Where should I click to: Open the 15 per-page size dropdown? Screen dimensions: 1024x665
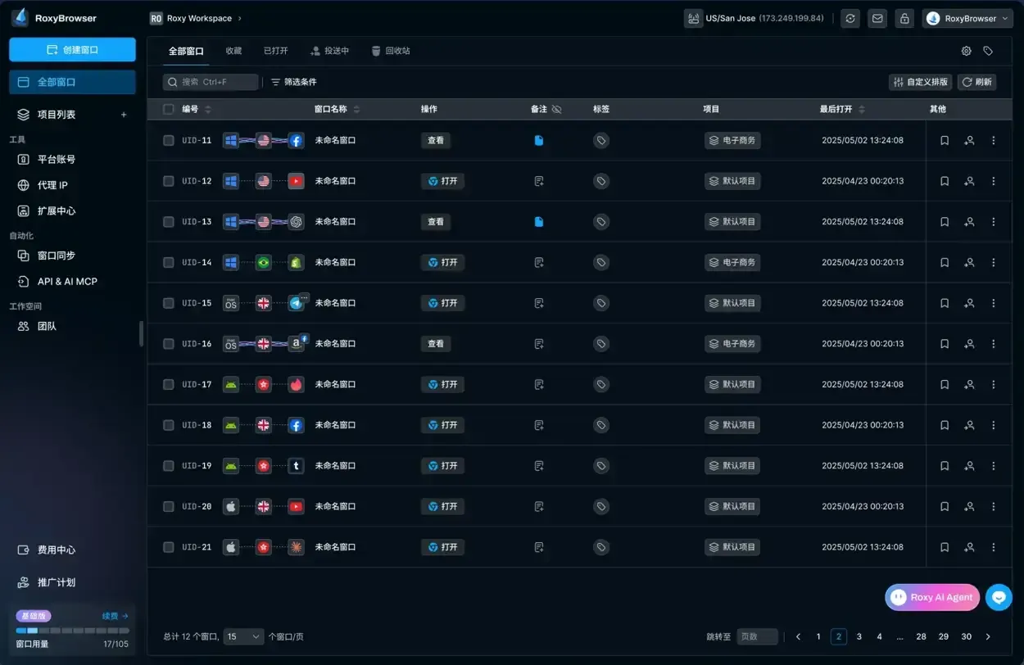coord(244,636)
